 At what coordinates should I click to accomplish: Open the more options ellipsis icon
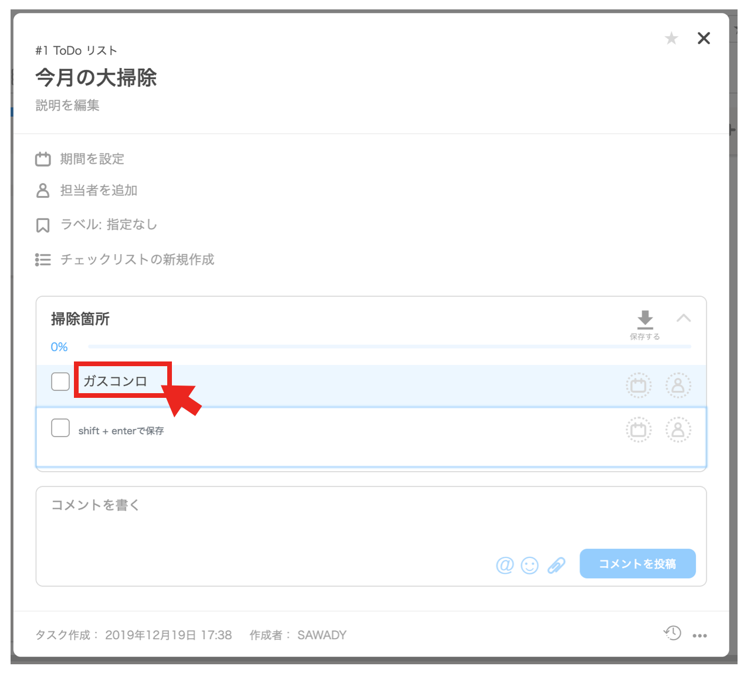point(700,635)
